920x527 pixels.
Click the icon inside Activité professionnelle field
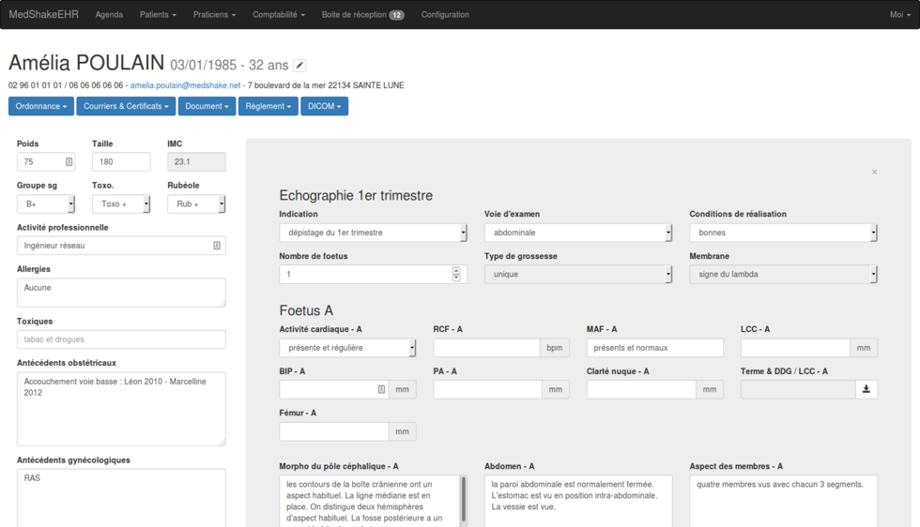click(x=217, y=246)
